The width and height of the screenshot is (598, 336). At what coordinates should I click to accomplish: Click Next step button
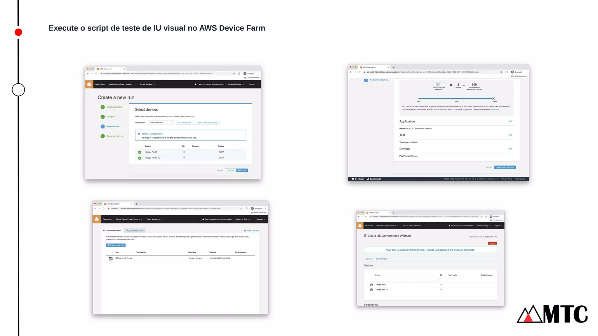pos(242,170)
